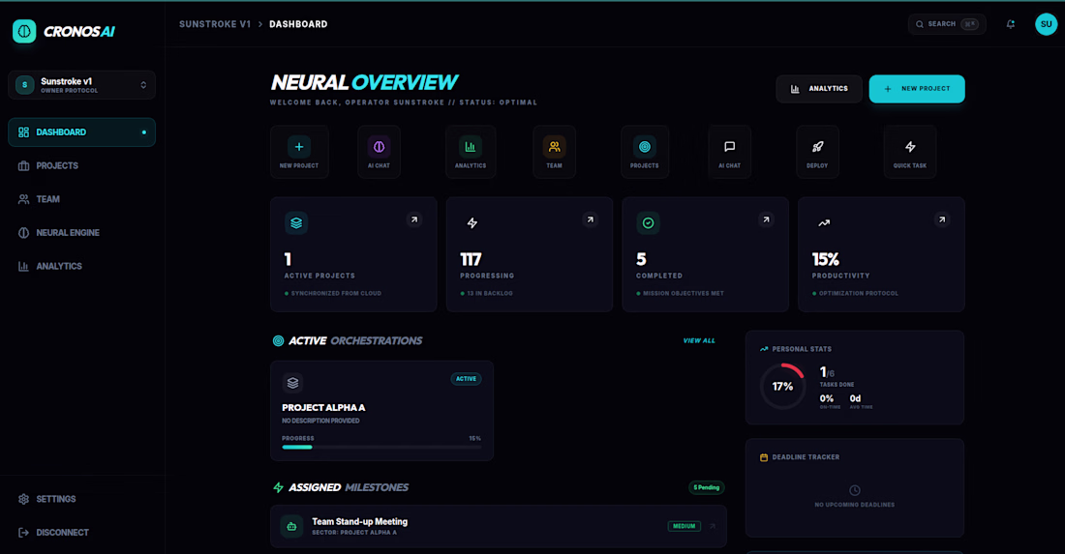
Task: Open the notifications bell
Action: click(1011, 24)
